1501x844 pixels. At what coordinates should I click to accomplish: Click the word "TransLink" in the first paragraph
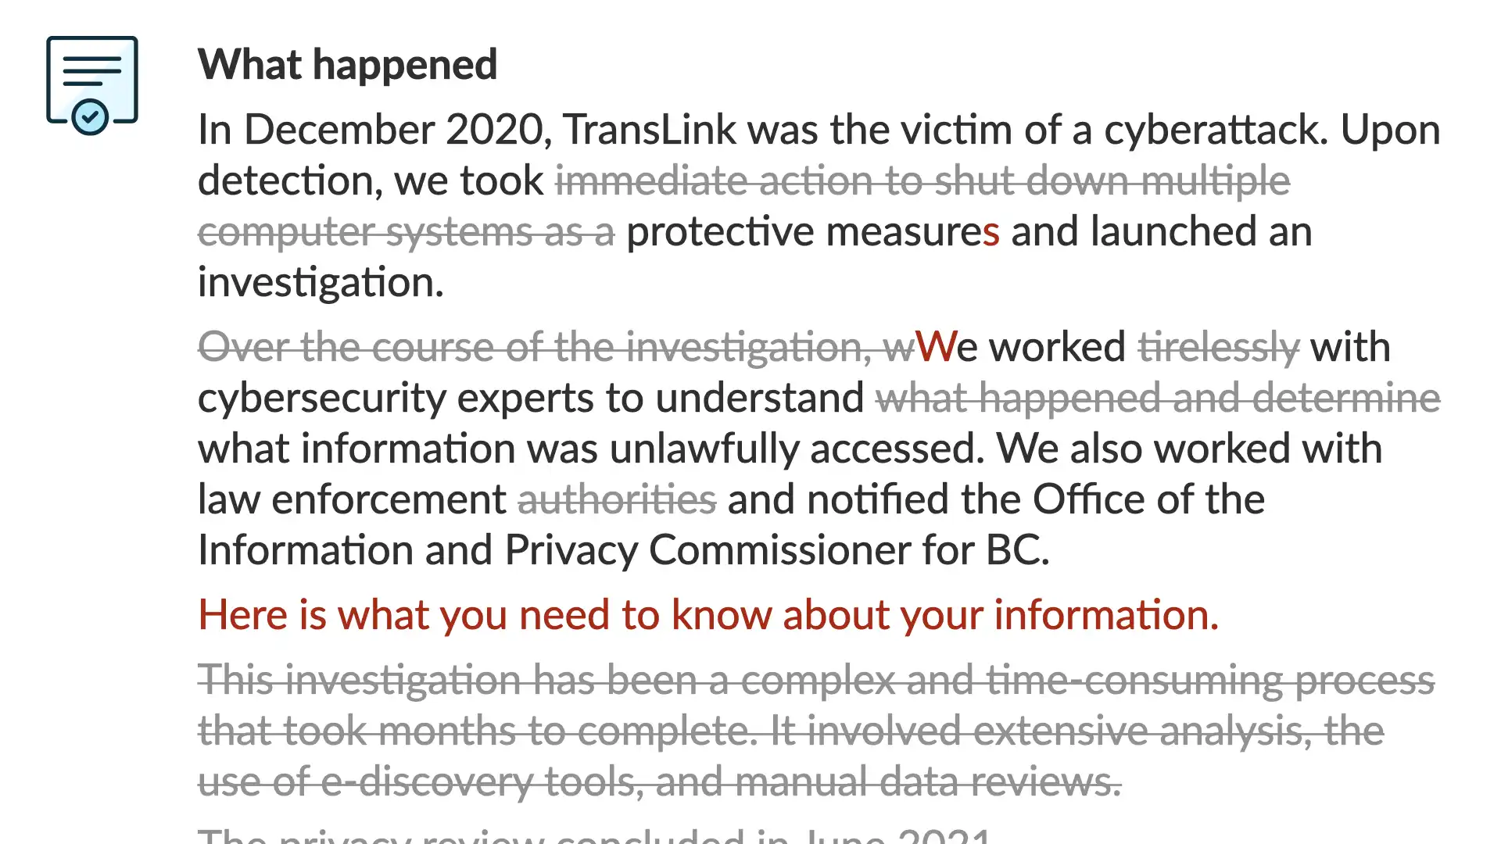click(650, 130)
